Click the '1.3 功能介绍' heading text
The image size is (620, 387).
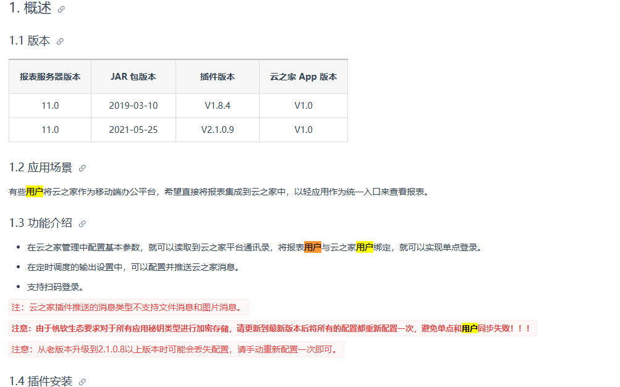pyautogui.click(x=41, y=223)
